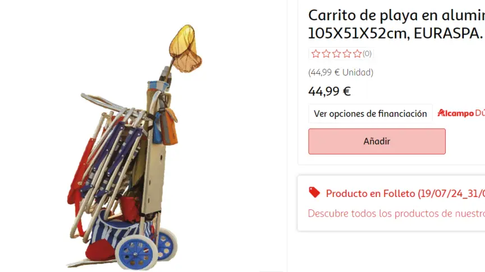Open the (0) reviews count
485x272 pixels.
(367, 54)
